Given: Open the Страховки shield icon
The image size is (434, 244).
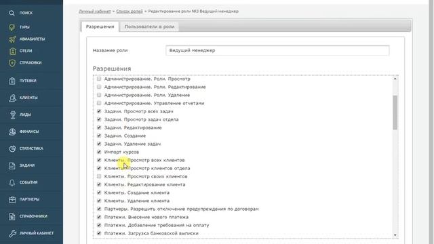Looking at the screenshot, I should (12, 63).
